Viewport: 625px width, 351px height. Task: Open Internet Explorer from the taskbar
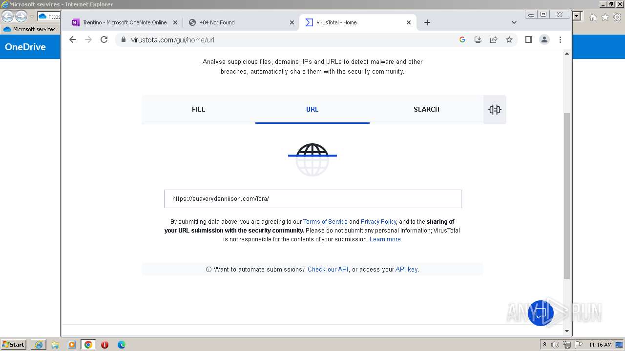pos(39,345)
